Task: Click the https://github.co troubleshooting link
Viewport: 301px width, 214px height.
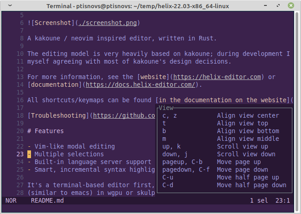Action: coord(124,115)
